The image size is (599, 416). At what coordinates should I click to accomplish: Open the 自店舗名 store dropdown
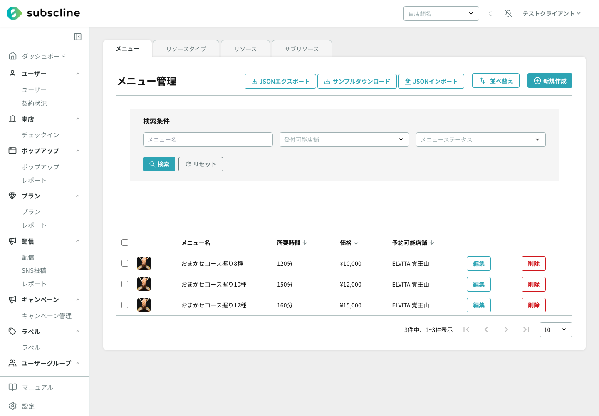441,13
